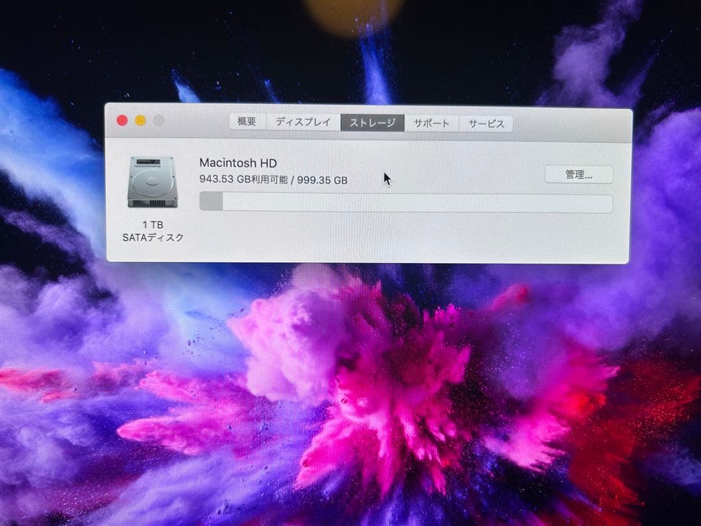The width and height of the screenshot is (701, 526).
Task: Open the サポート tab
Action: (x=430, y=123)
